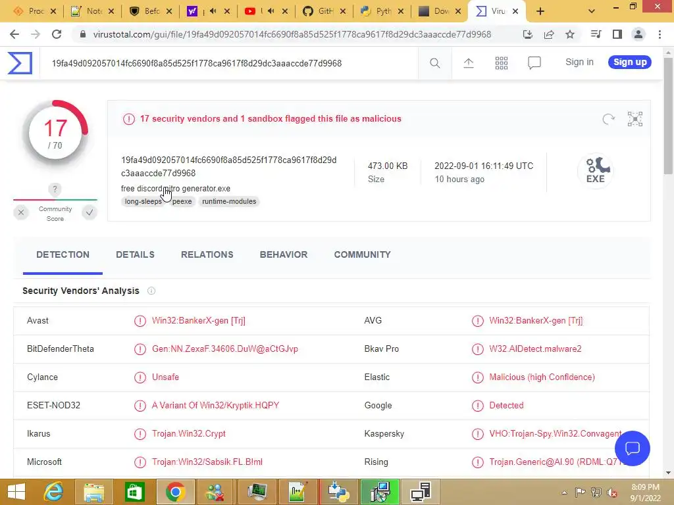Click the install/download page icon in address bar
674x505 pixels.
tap(528, 34)
